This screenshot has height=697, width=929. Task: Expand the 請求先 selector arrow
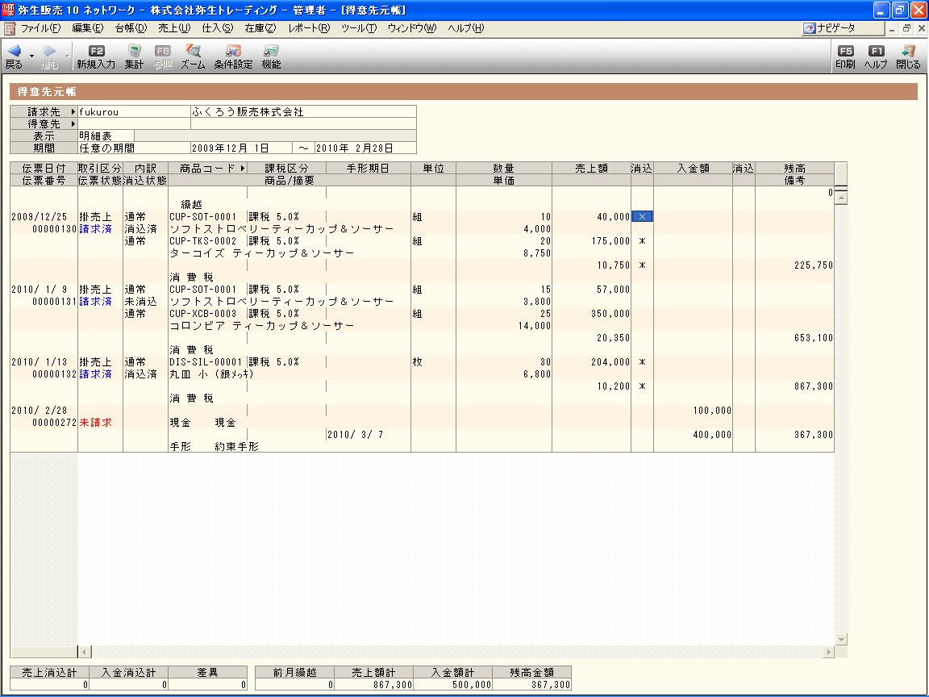point(73,111)
